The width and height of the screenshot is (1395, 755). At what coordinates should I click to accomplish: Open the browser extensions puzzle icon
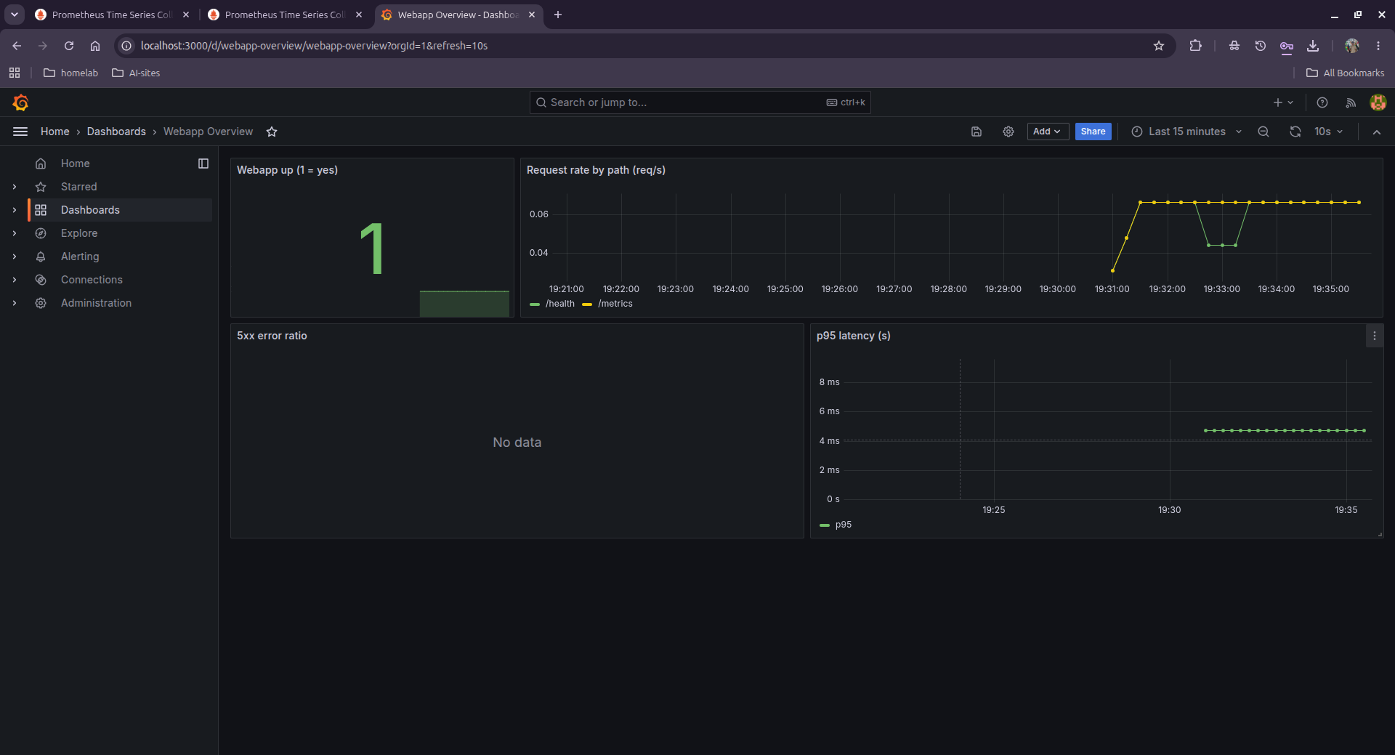[x=1195, y=46]
